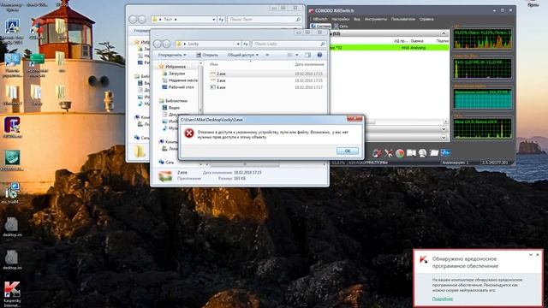Click the open book icon in KillSwitch toolbar
Viewport: 548px width, 308px height.
coord(411,153)
